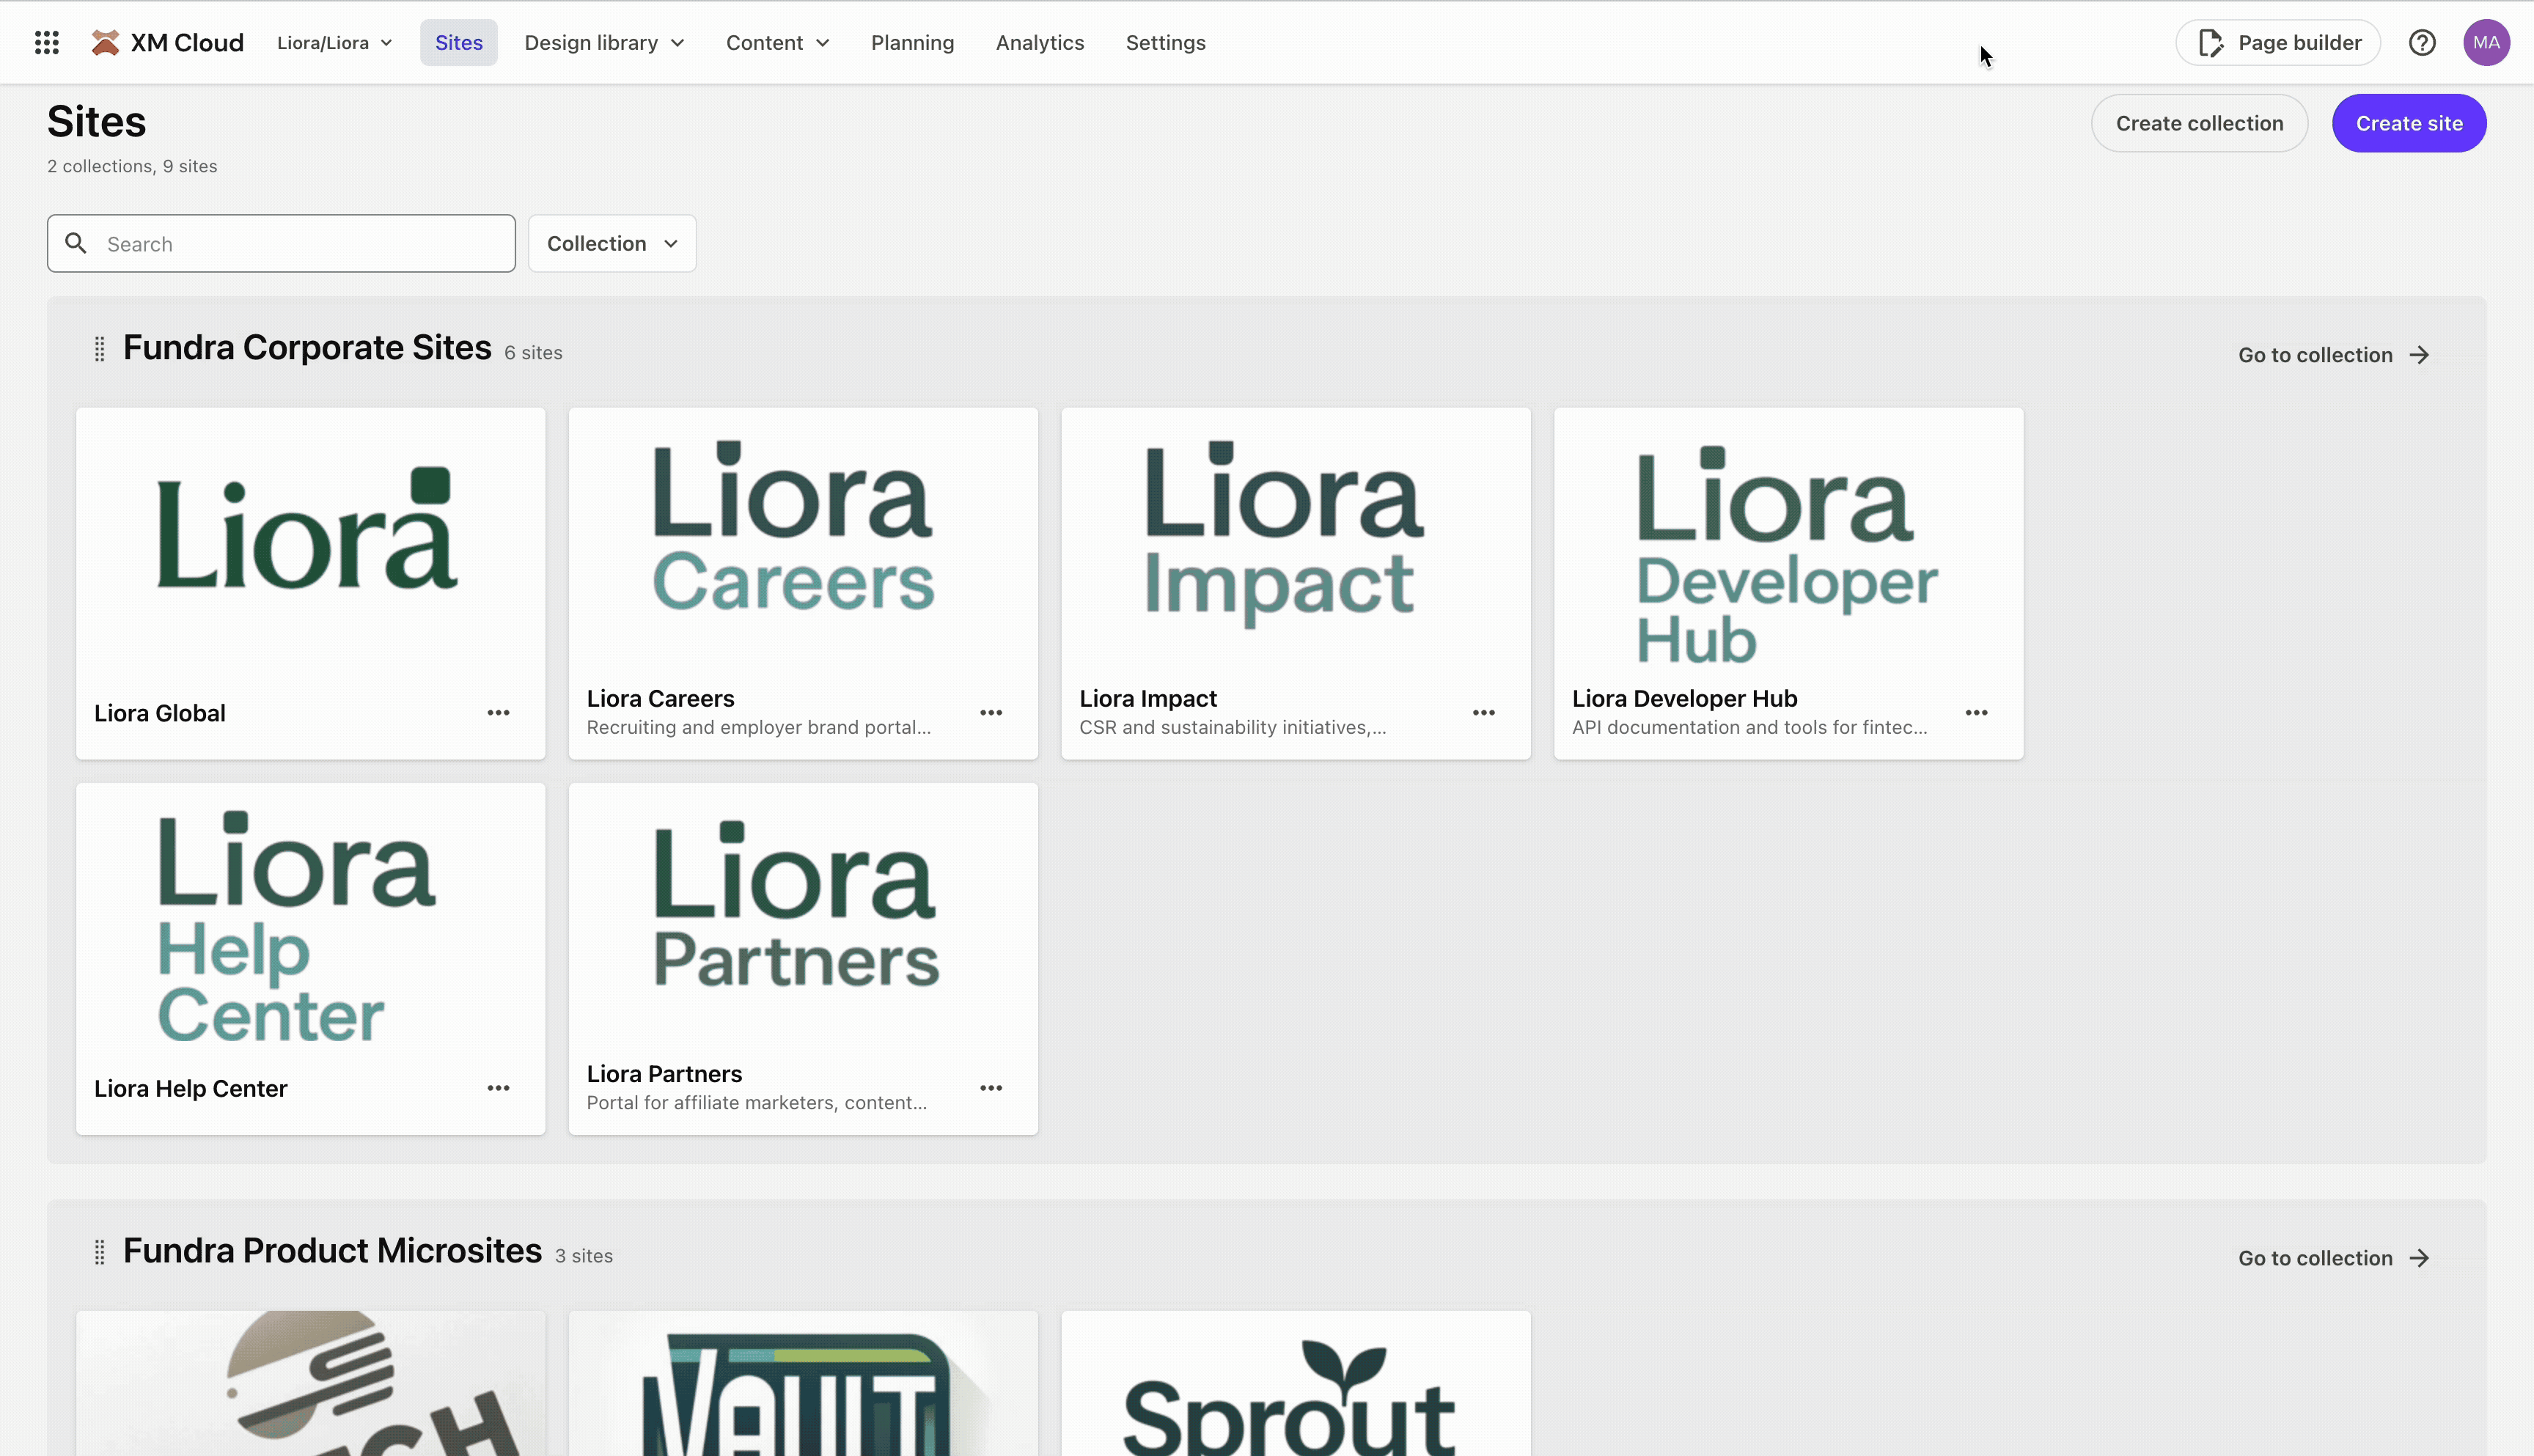2534x1456 pixels.
Task: Click 'API documentation and tools for fintec...' description
Action: pyautogui.click(x=1749, y=727)
